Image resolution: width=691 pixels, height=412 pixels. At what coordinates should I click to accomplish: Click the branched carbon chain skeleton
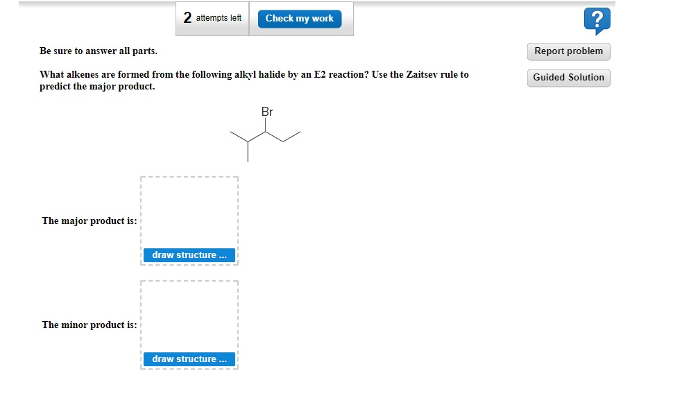click(265, 139)
